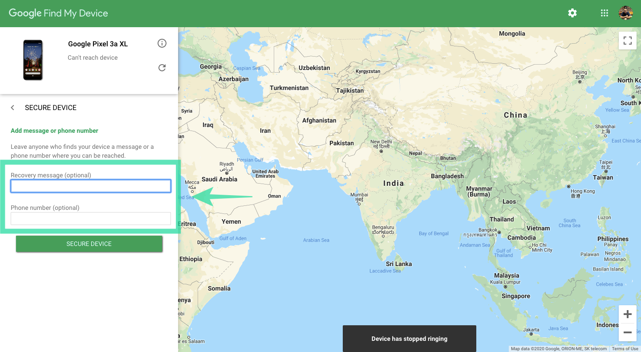This screenshot has height=352, width=641.
Task: Click the account profile avatar
Action: coord(626,13)
